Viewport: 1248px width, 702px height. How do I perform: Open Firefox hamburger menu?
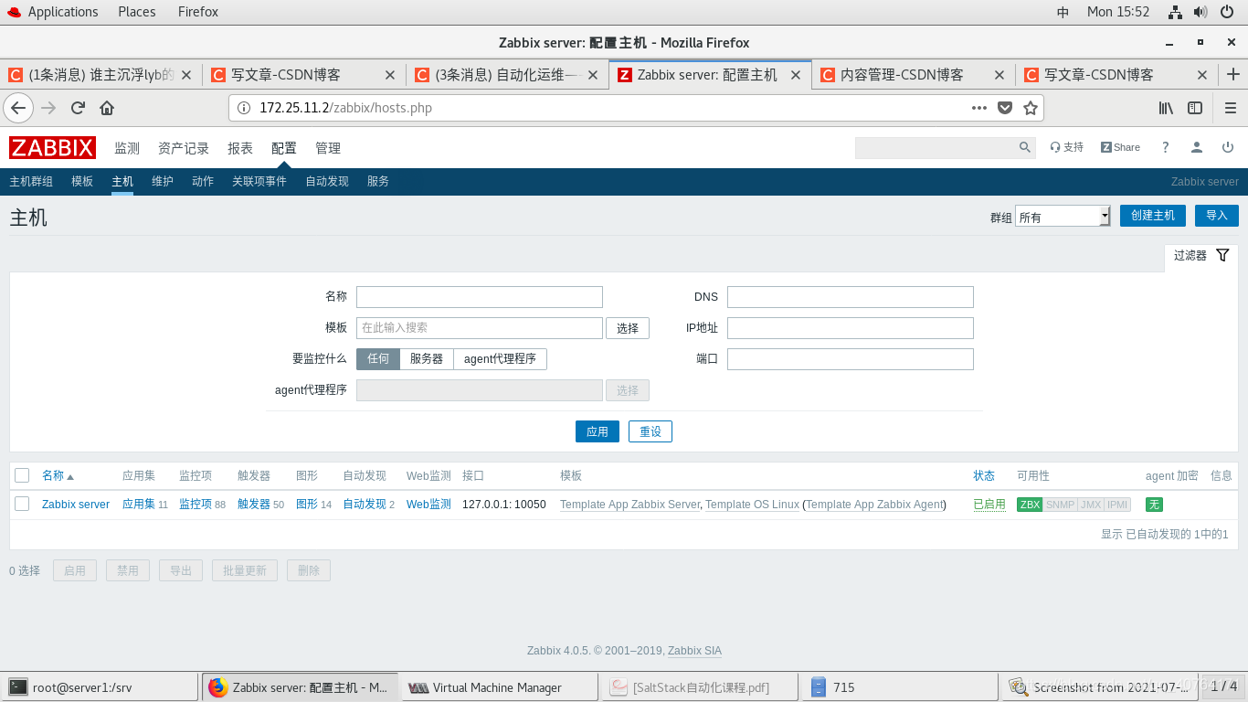1230,108
